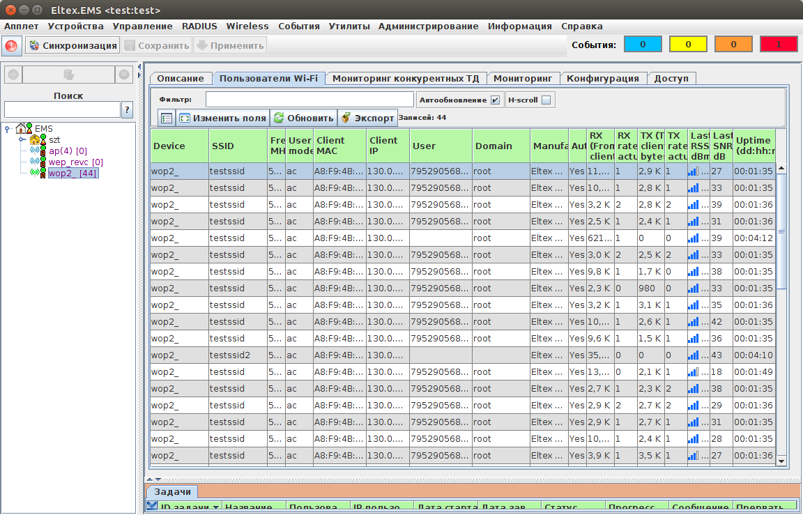Click the red alert icon in toolbar

(x=11, y=46)
